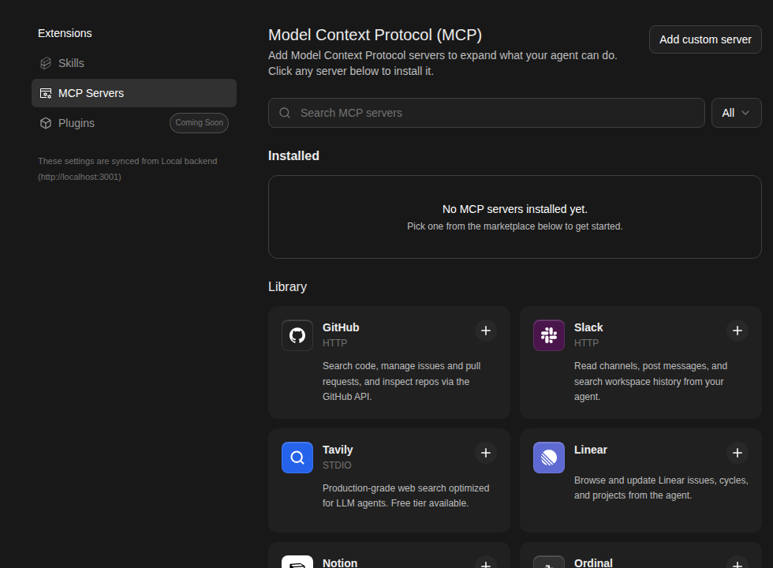Click the Library section heading
The image size is (773, 568).
pyautogui.click(x=287, y=286)
